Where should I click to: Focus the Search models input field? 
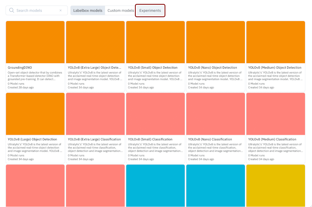point(37,11)
